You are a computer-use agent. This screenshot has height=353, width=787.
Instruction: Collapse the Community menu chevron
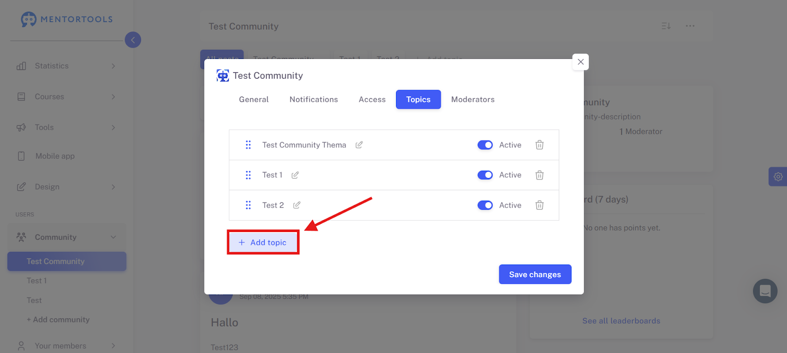click(x=113, y=237)
